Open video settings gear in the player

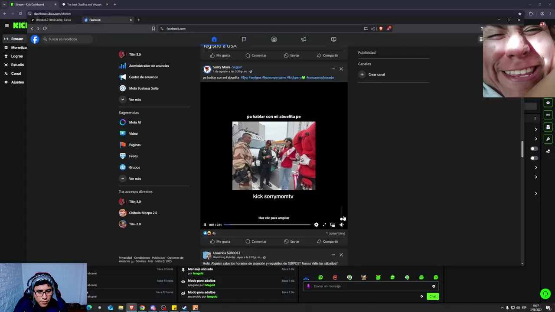click(x=316, y=224)
